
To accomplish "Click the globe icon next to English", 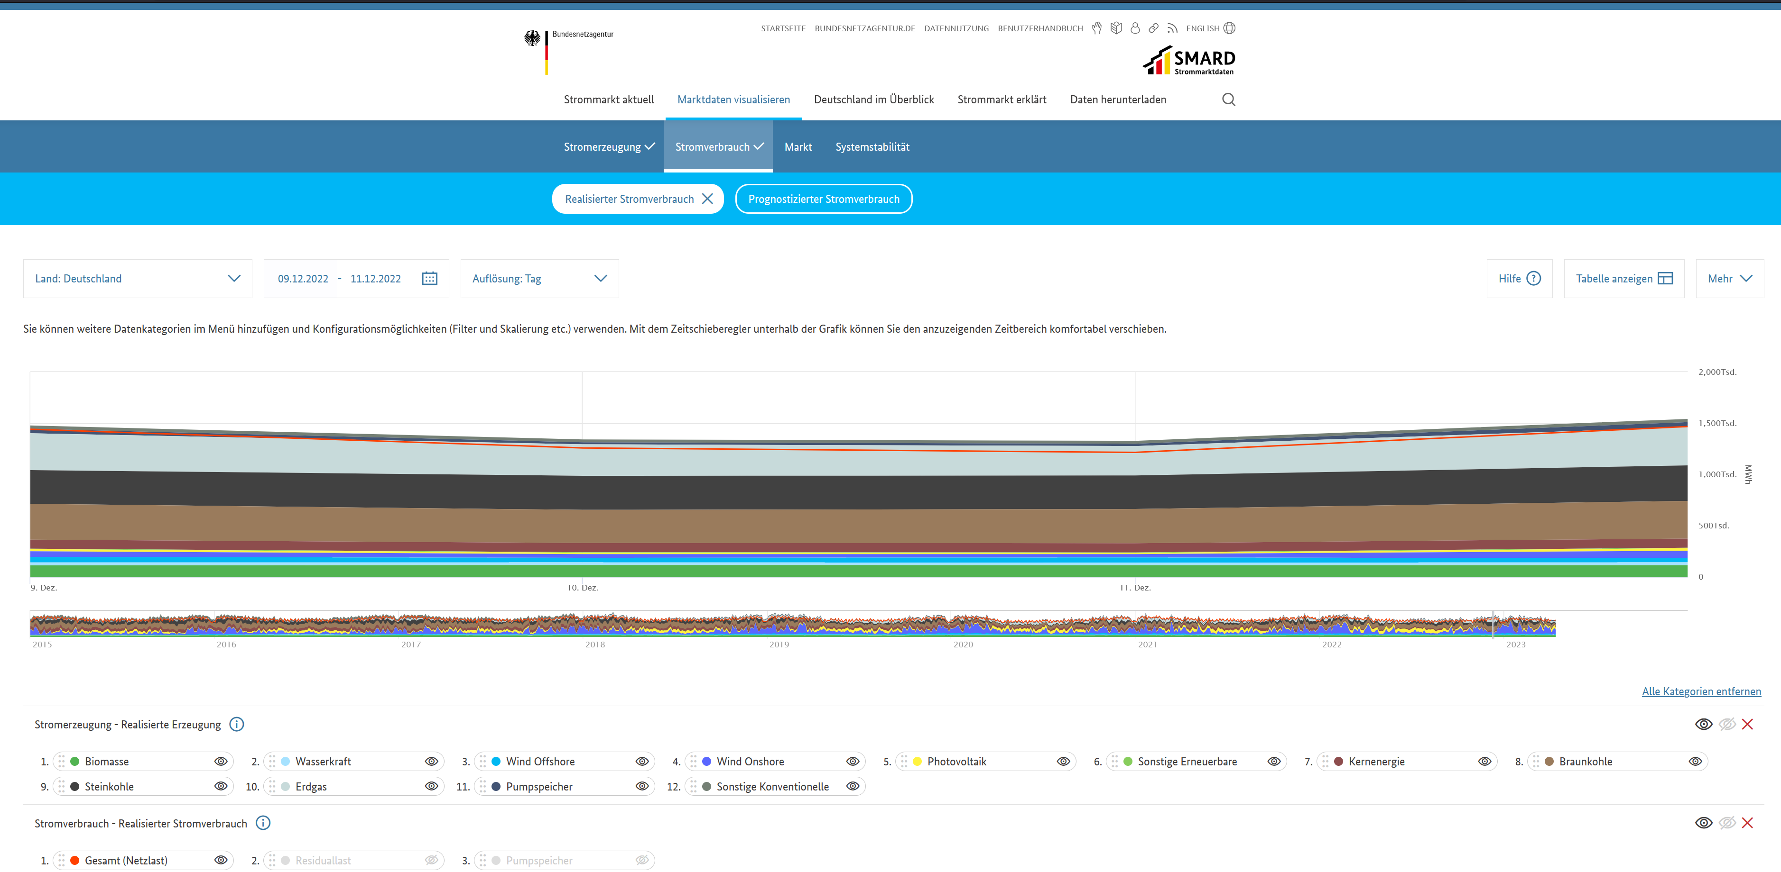I will 1229,28.
